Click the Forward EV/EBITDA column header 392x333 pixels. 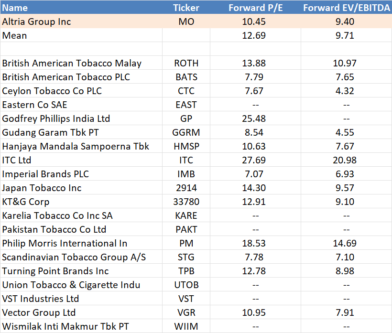tap(347, 8)
